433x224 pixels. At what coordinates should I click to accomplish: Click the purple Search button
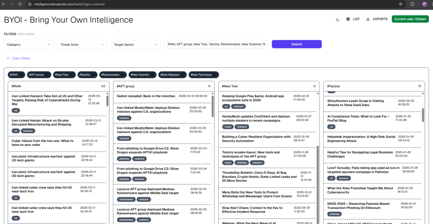click(x=296, y=44)
